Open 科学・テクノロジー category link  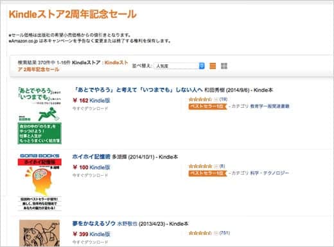270,173
